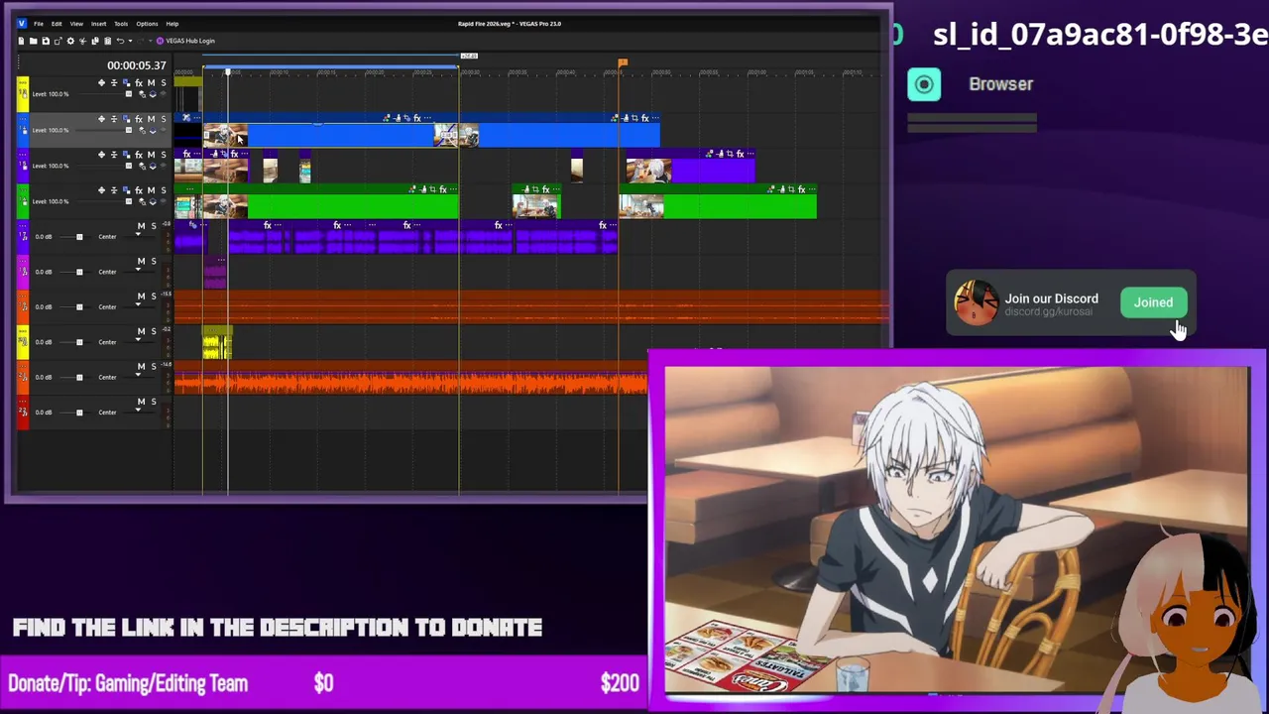The image size is (1269, 714).
Task: Solo the magenta audio track 18
Action: pos(154,261)
